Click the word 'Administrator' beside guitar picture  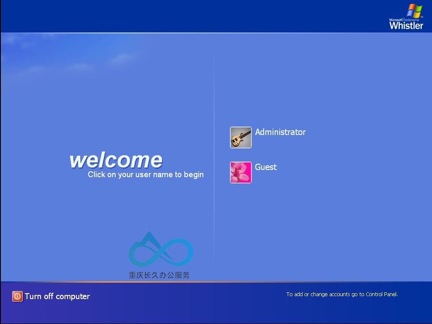pos(280,132)
